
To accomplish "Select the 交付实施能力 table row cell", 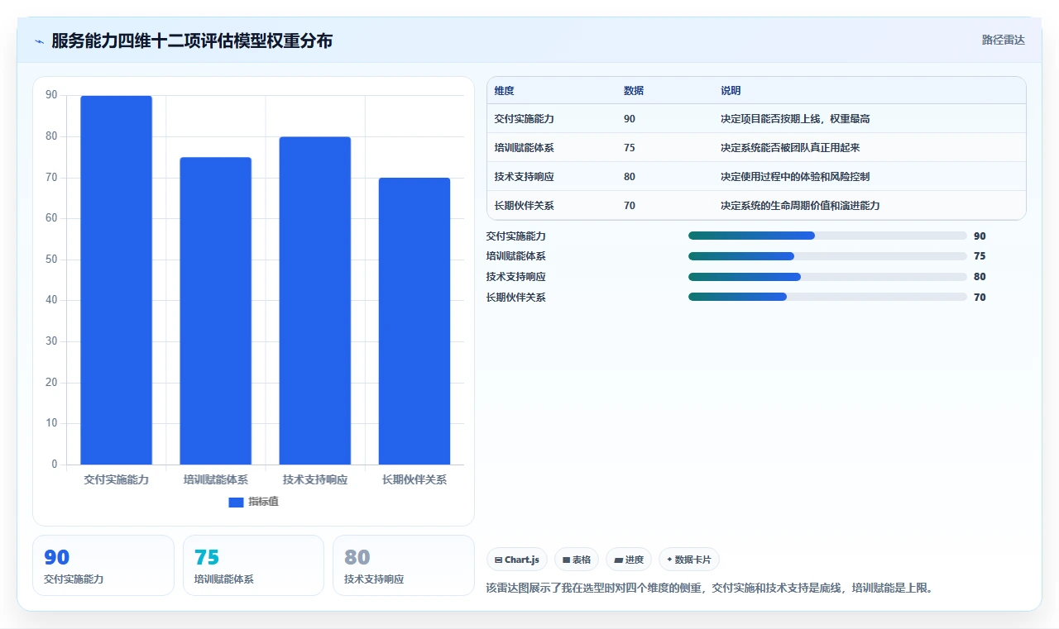I will [524, 119].
